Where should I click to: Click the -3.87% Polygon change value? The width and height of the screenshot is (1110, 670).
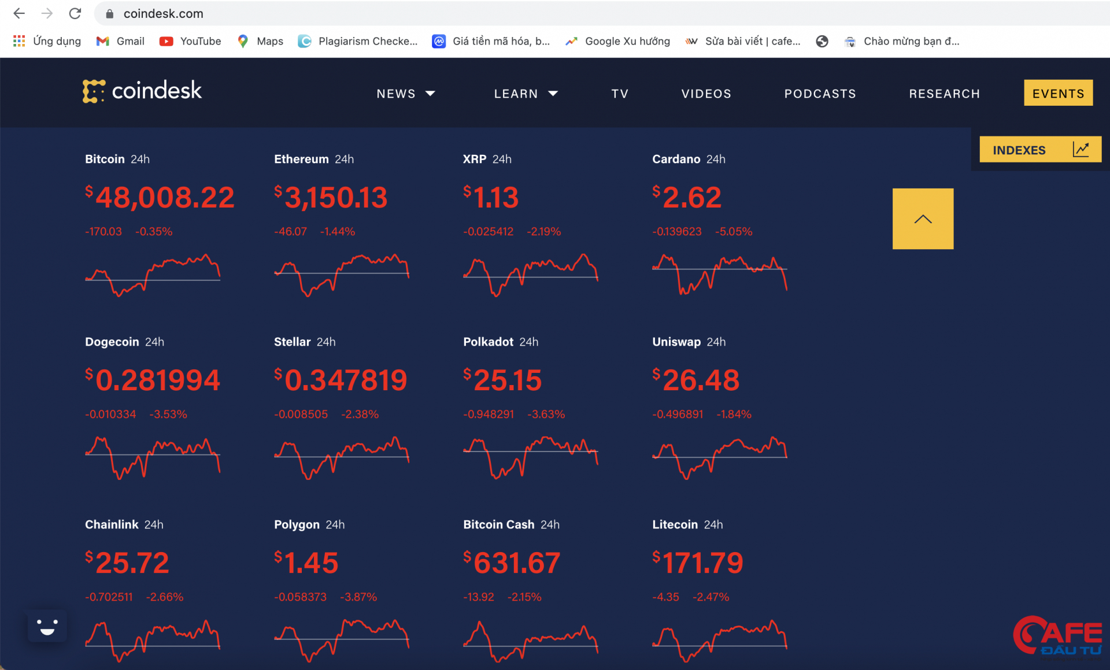[358, 597]
